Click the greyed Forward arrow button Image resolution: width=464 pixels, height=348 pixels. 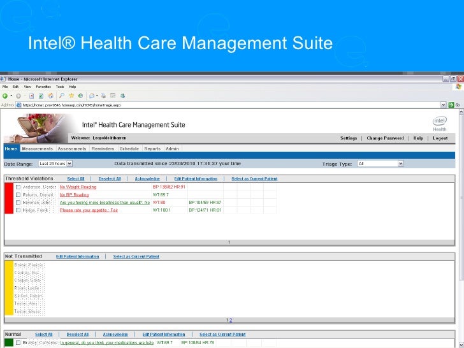click(x=18, y=96)
